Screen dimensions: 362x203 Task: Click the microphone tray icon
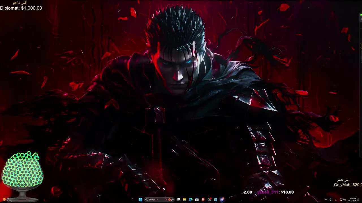coord(330,200)
